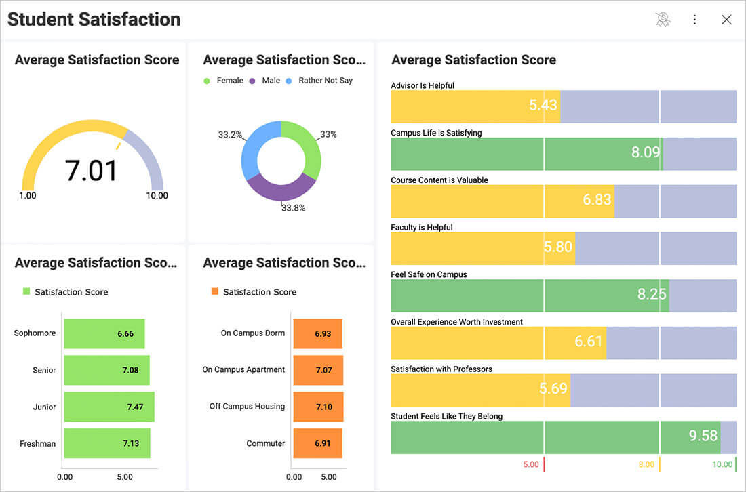Click the gauge value 7.01

tap(92, 171)
